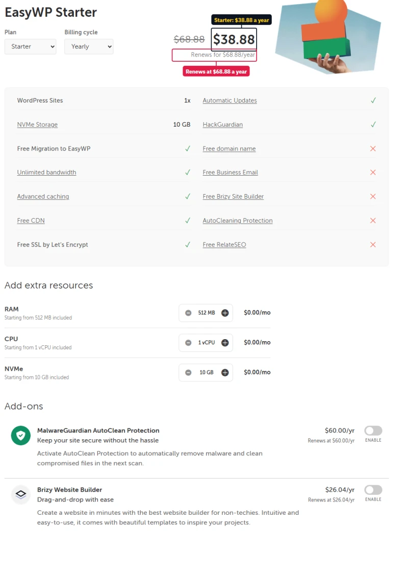Click the 'Renews at $26.04/yr' text
Viewport: 408px width, 572px height.
[331, 500]
